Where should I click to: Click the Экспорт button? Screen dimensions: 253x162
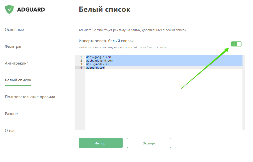coord(149,143)
